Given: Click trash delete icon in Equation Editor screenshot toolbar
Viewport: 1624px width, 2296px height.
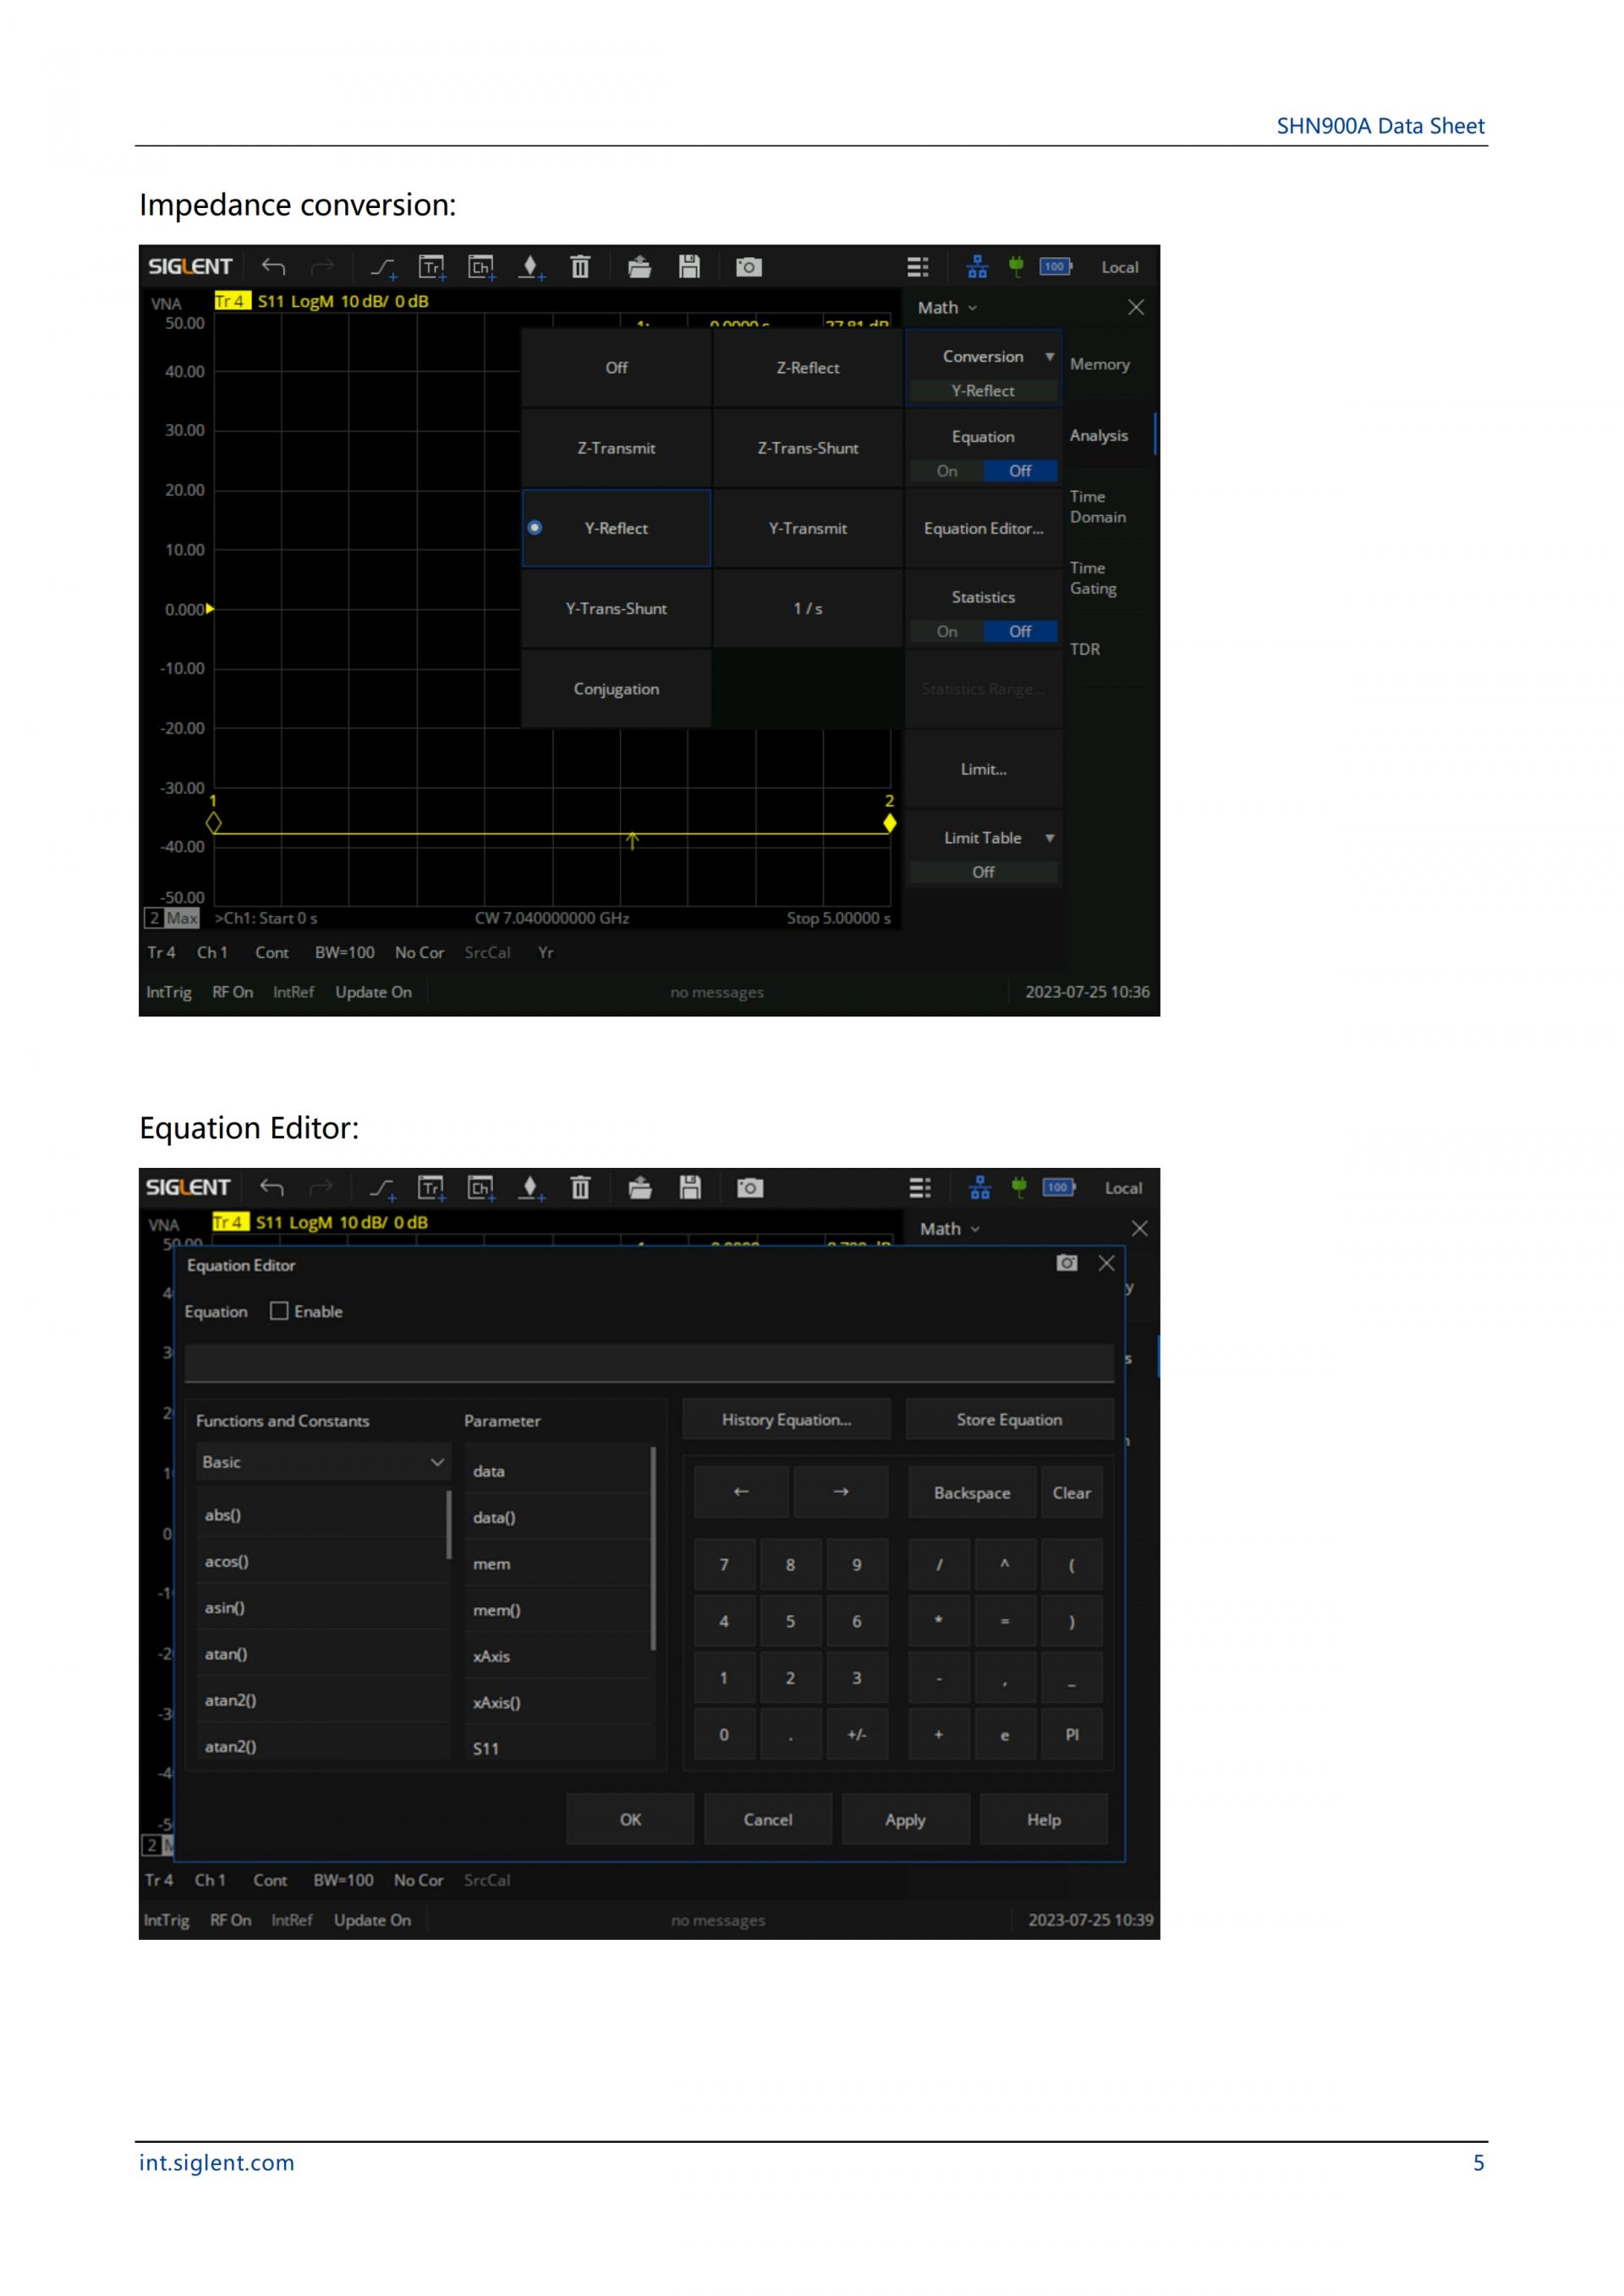Looking at the screenshot, I should click(580, 1188).
